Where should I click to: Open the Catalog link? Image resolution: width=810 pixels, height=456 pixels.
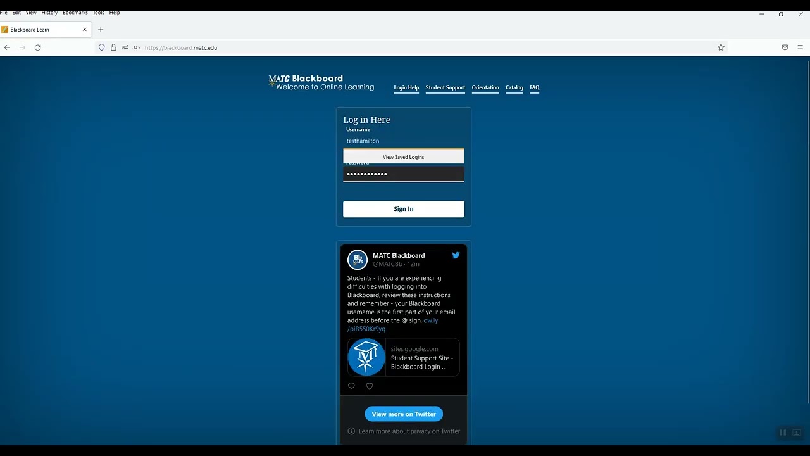point(514,87)
